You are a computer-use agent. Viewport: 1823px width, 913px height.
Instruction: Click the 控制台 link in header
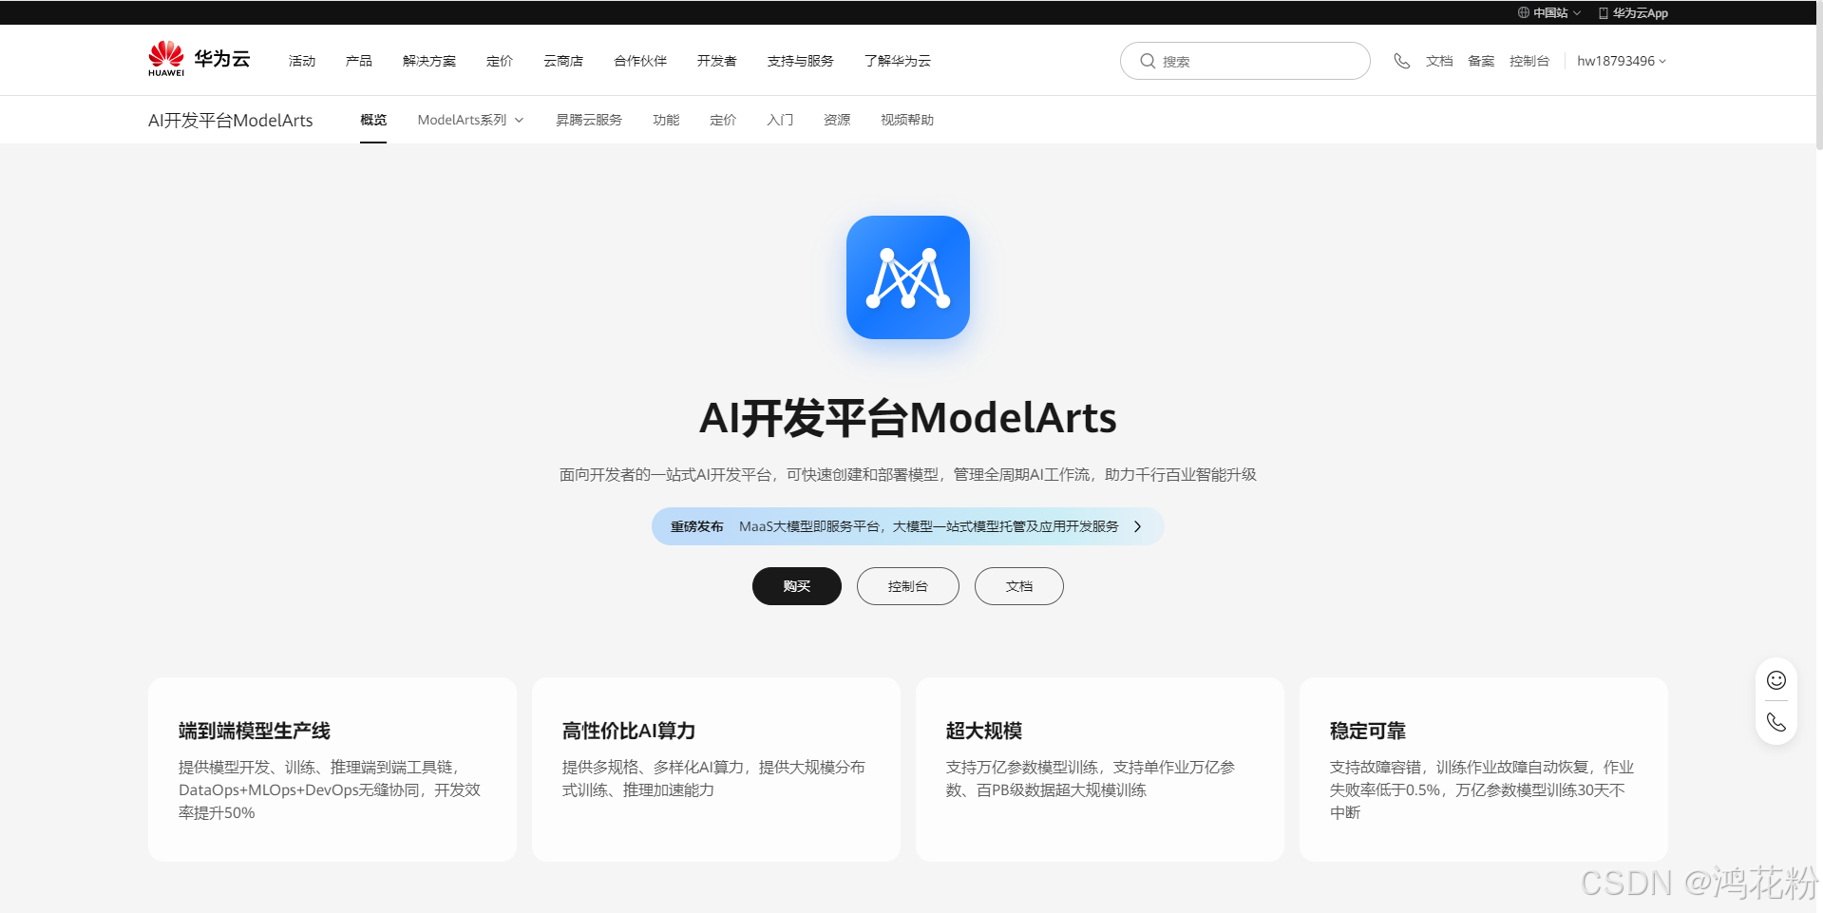point(1529,61)
